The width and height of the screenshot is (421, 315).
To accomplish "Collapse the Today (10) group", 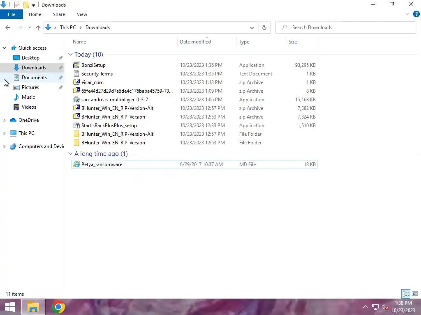I will coord(70,55).
